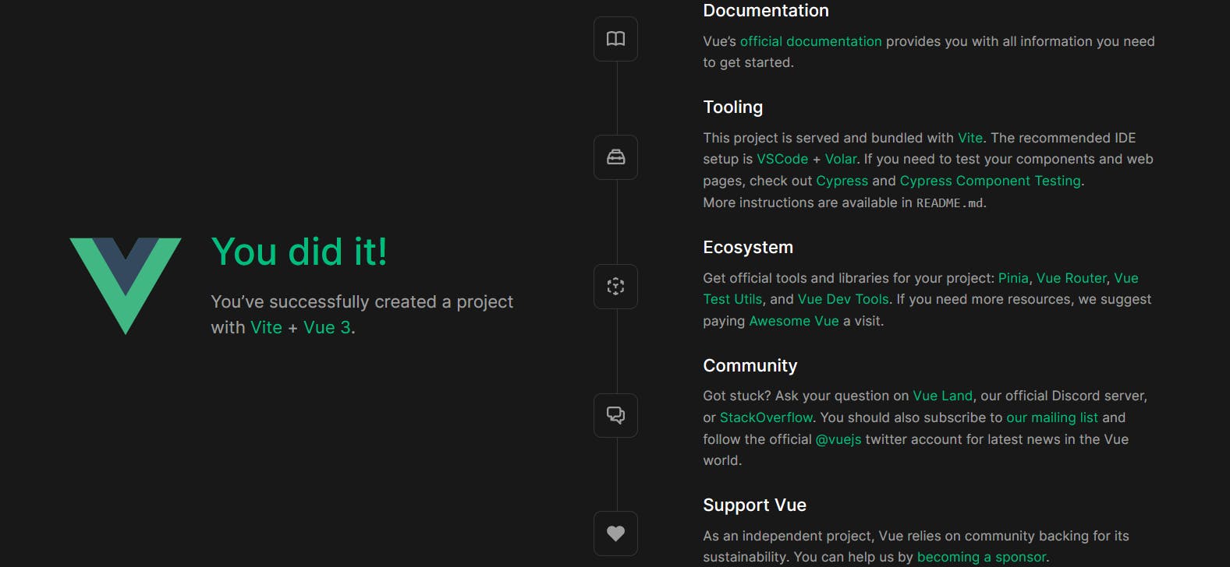Click the Ecosystem icon

[615, 287]
